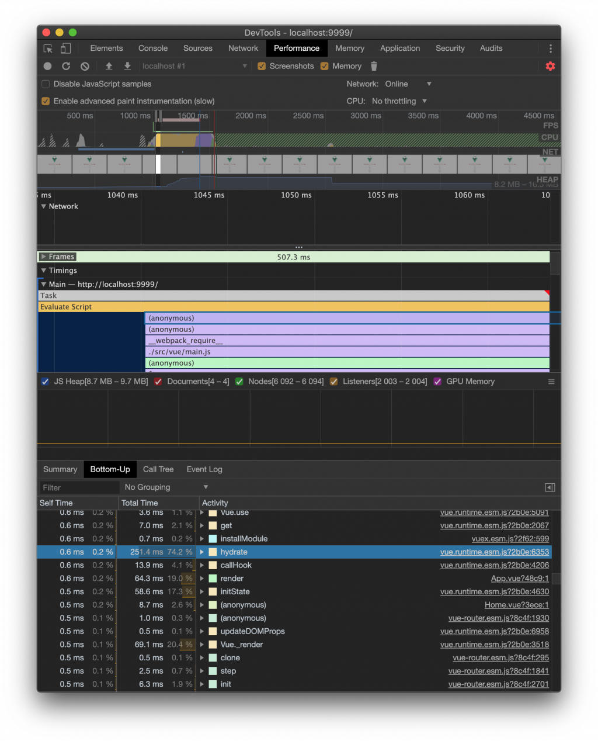Select the __webpack_require__ flame bar

coord(347,341)
